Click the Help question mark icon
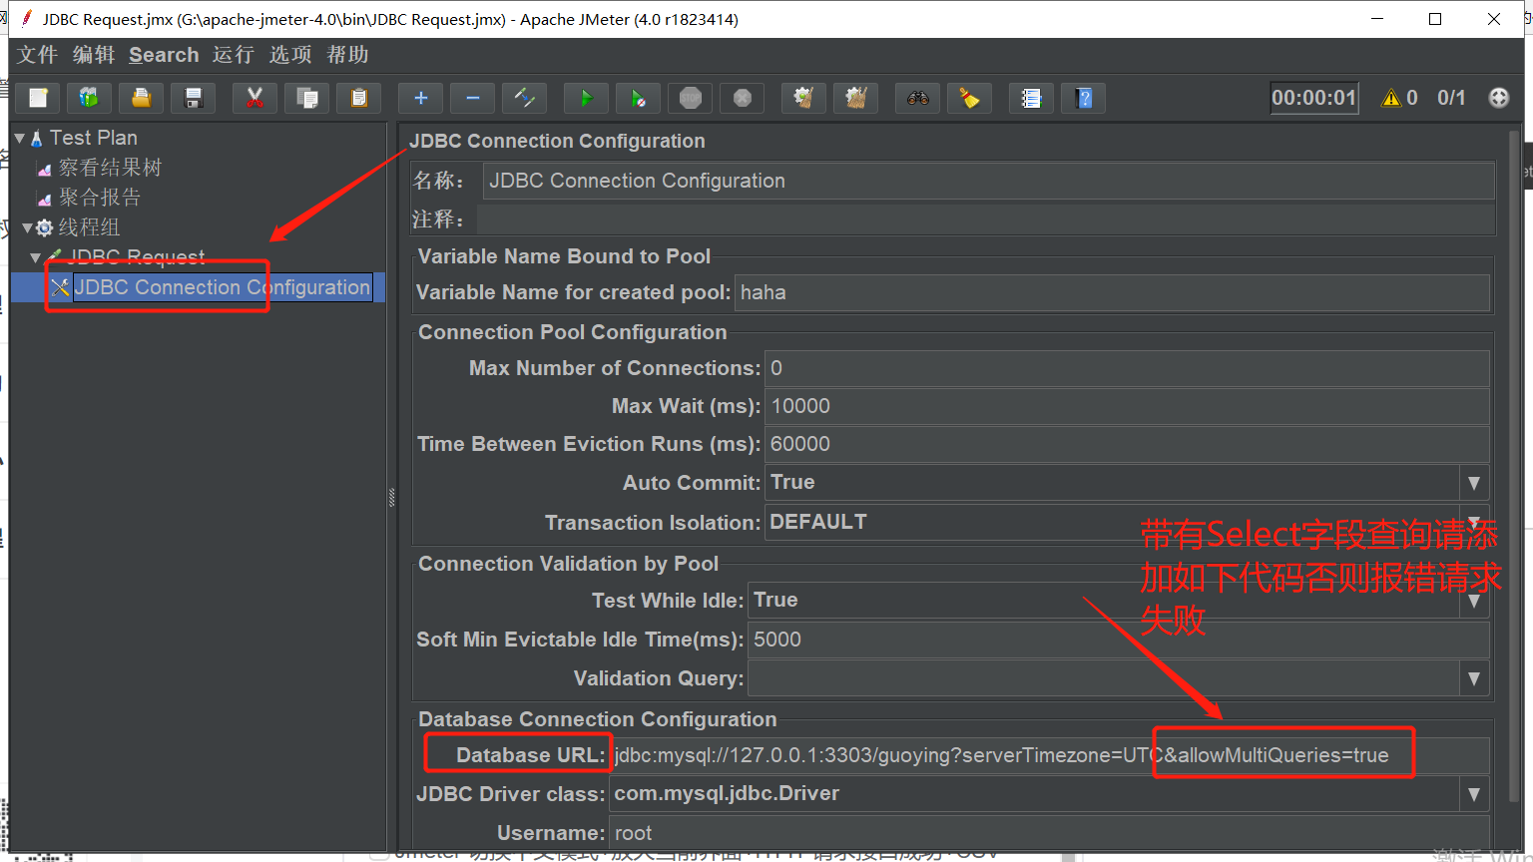The image size is (1533, 862). coord(1083,98)
